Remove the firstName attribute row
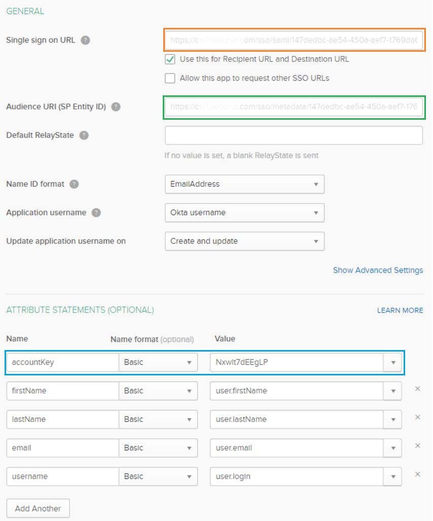The image size is (433, 521). tap(417, 389)
